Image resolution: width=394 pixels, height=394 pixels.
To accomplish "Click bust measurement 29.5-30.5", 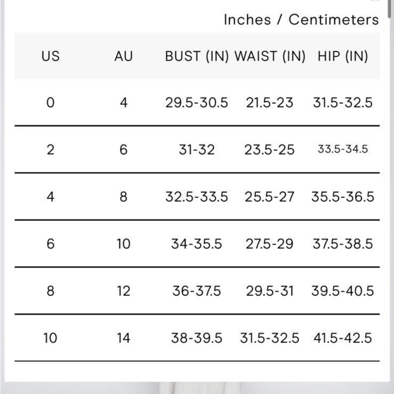I will tap(197, 102).
